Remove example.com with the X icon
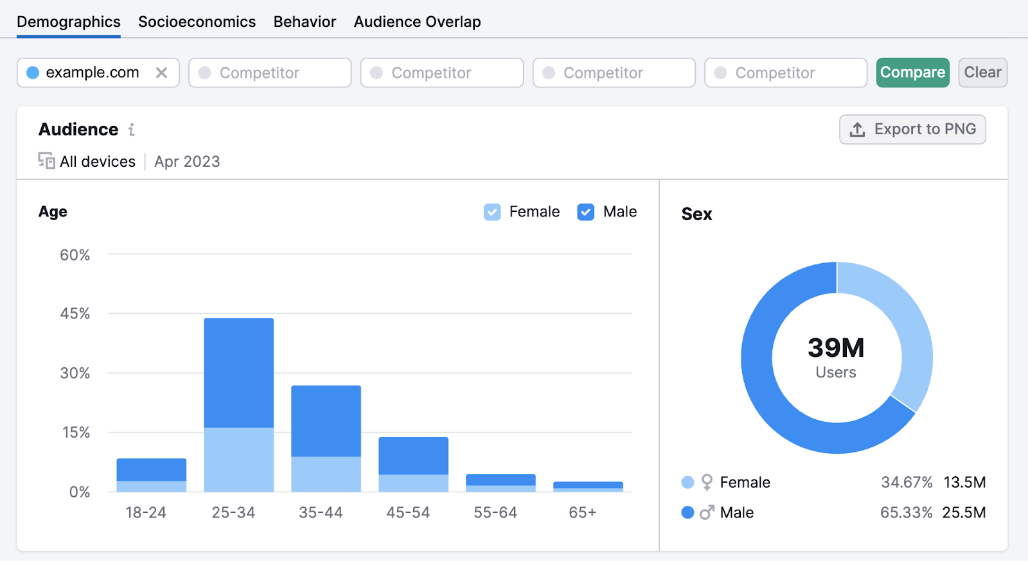The image size is (1028, 561). 161,73
